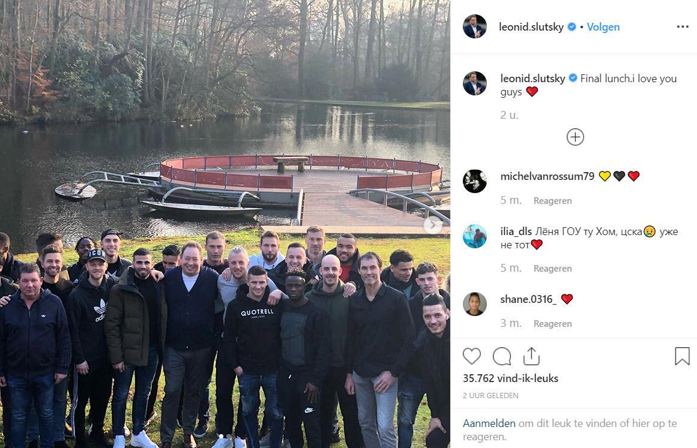Screen dimensions: 697x448
Task: Open leonid.slutsky profile picture in the header
Action: [x=475, y=26]
